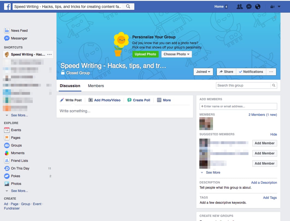Viewport: 290px width, 221px height.
Task: Click the Pokes icon
Action: click(x=7, y=176)
